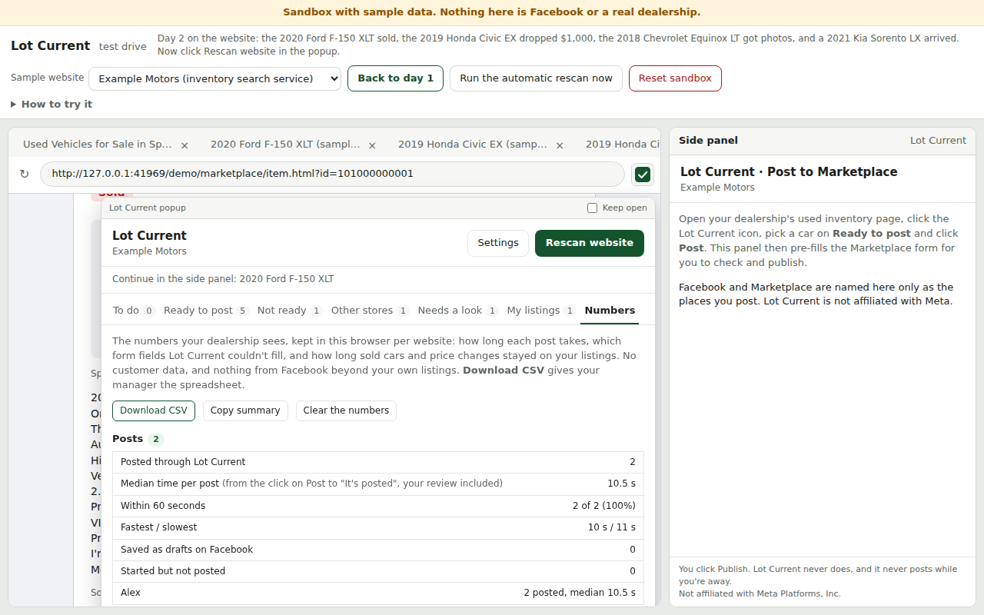
Task: Toggle the Keep open checkbox
Action: [592, 208]
